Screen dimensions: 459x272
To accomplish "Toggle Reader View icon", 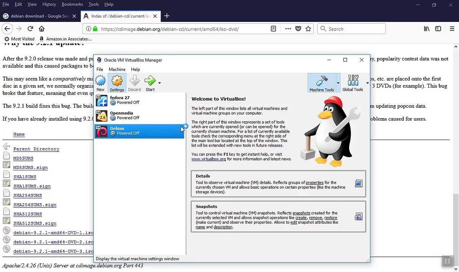I will (x=273, y=29).
